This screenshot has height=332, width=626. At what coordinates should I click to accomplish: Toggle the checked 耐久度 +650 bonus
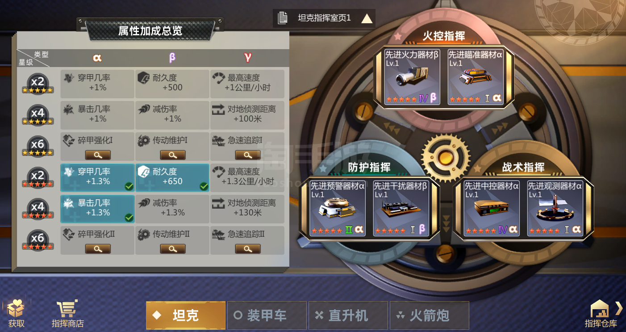(x=172, y=177)
